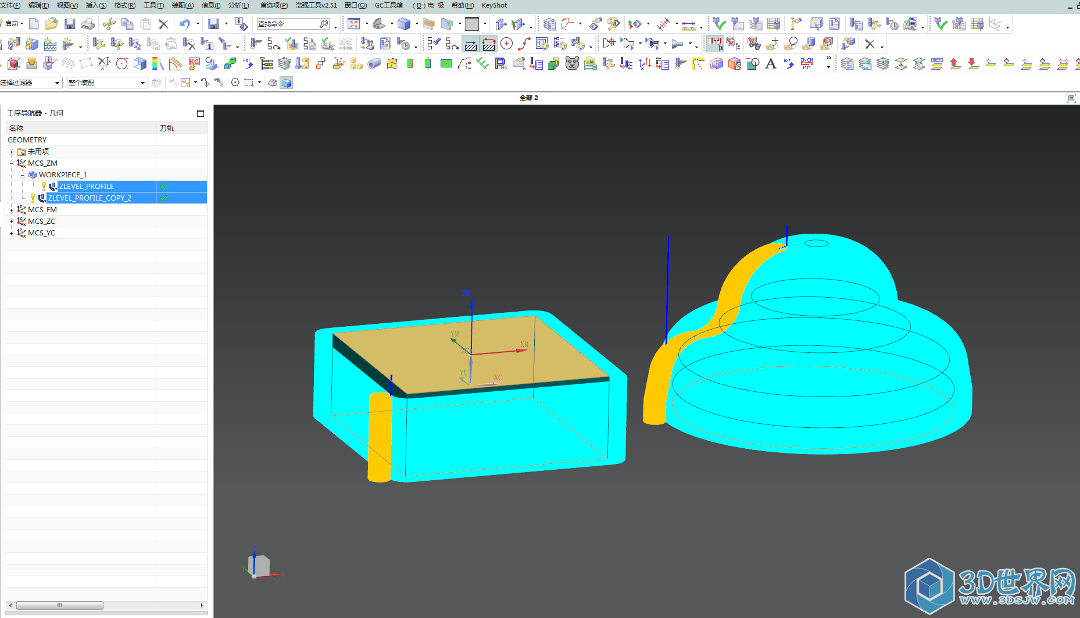Click the red up arrow layer icon
The image size is (1080, 618).
click(955, 63)
